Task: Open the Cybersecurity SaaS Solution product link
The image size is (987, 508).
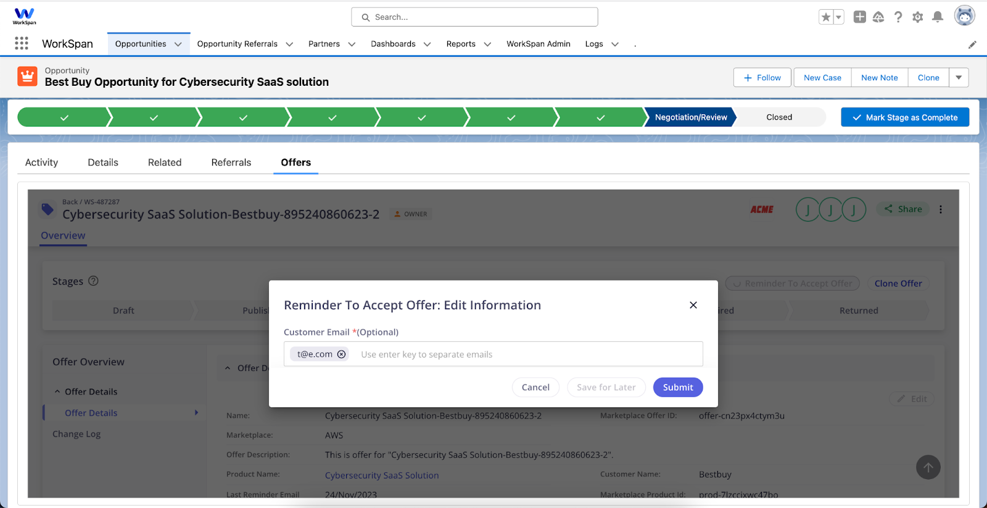Action: click(382, 475)
